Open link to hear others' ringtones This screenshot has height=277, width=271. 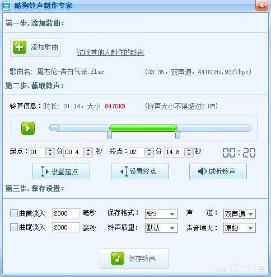(x=111, y=52)
